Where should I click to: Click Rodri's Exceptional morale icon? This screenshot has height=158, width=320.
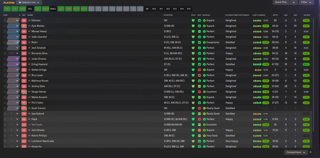pos(204,42)
